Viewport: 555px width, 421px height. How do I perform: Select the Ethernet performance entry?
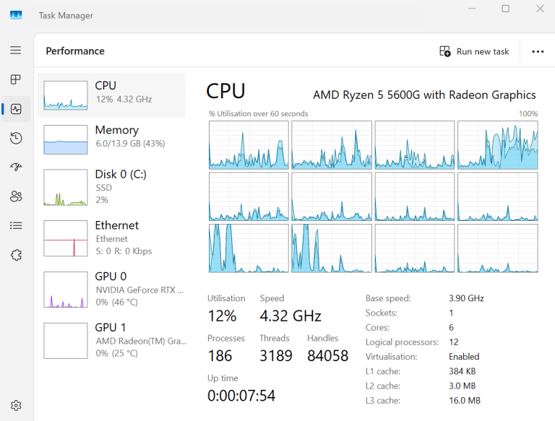coord(111,238)
